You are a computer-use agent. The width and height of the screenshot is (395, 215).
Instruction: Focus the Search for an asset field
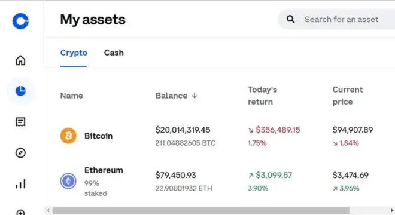[336, 19]
